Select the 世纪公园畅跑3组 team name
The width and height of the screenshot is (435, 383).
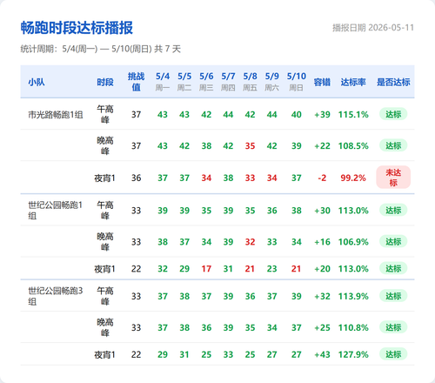[56, 296]
